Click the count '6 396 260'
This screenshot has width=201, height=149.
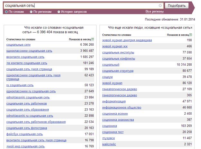click(87, 45)
